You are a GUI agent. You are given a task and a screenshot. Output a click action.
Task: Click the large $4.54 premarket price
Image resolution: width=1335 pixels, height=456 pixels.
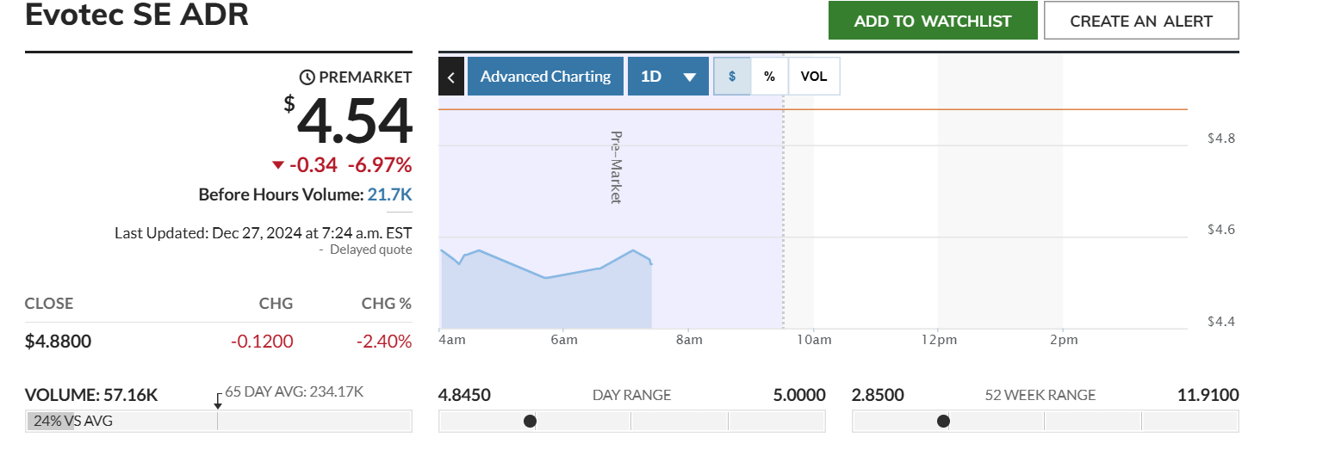pyautogui.click(x=354, y=123)
